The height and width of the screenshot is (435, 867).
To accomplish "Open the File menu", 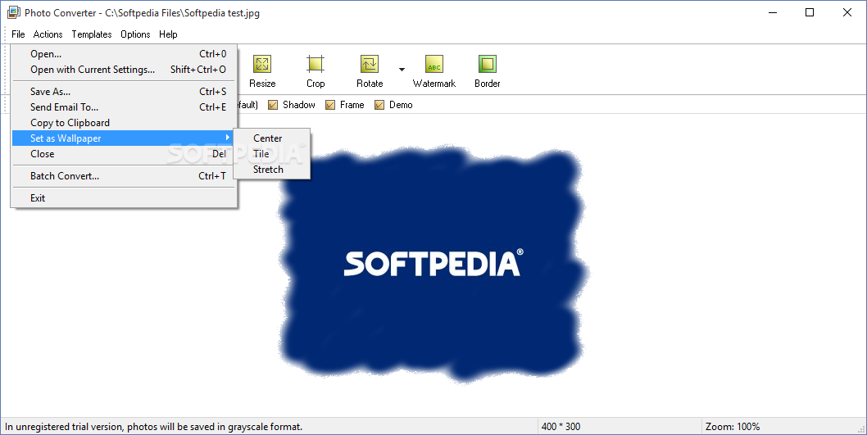I will pos(18,34).
